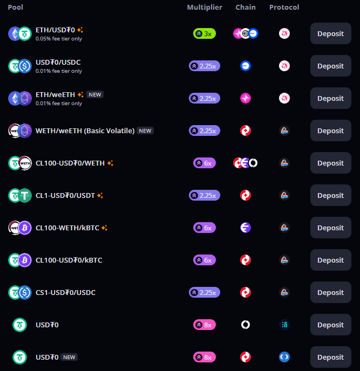
Task: Deposit into the CL100-USD₮0/kBTC pool
Action: tap(331, 260)
